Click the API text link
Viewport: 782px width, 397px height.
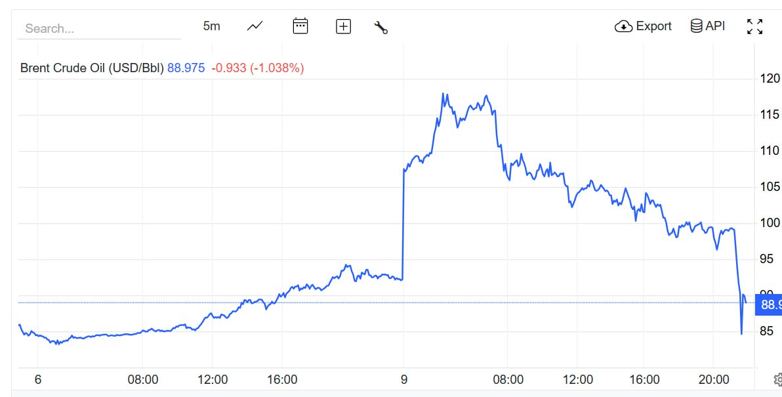pyautogui.click(x=715, y=26)
